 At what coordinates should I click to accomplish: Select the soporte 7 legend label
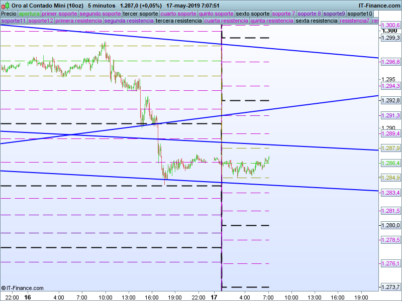(x=283, y=14)
